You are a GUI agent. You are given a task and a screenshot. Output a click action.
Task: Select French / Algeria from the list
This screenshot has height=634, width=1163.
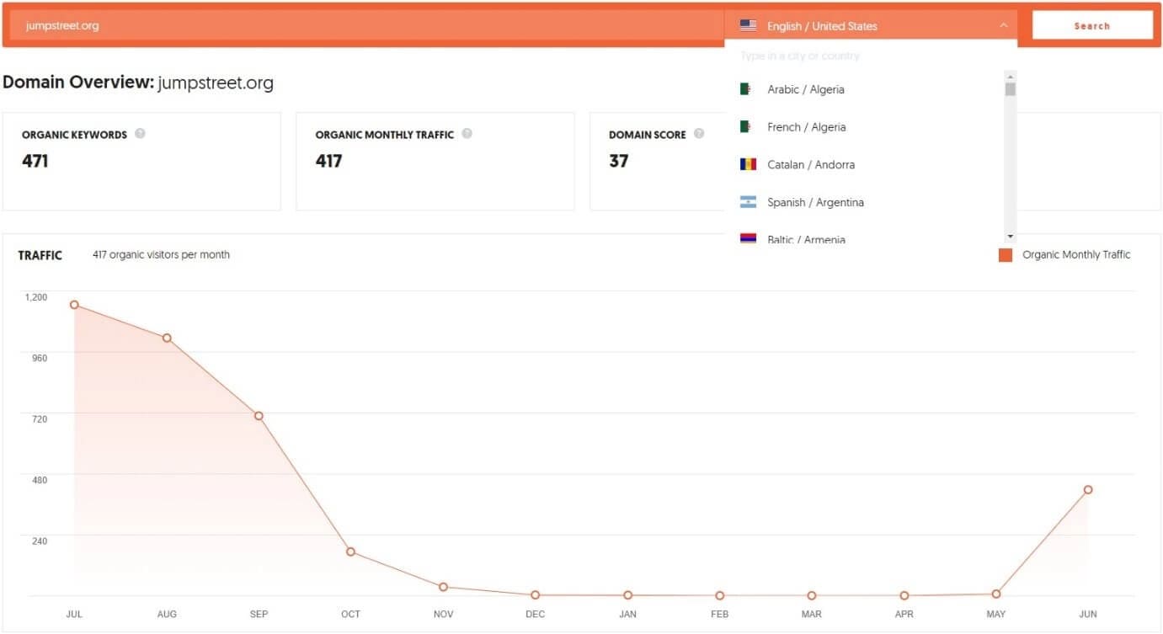[865, 127]
